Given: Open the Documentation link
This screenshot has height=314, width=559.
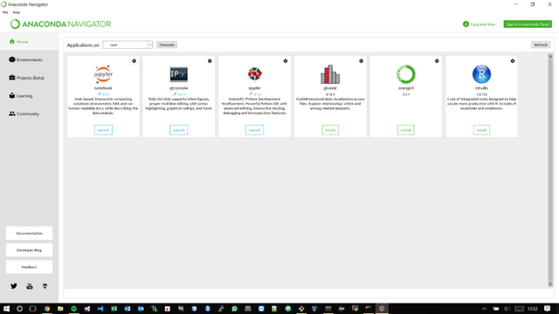Looking at the screenshot, I should pos(29,233).
